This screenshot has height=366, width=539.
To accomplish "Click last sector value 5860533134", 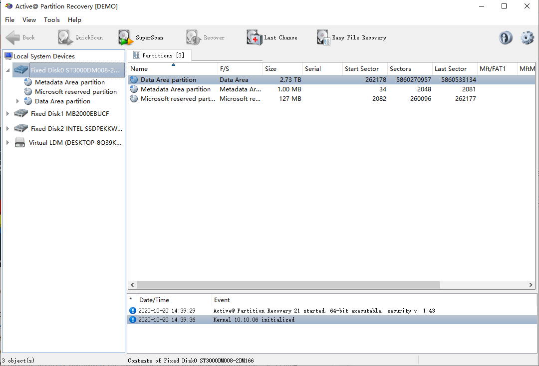I will [459, 80].
